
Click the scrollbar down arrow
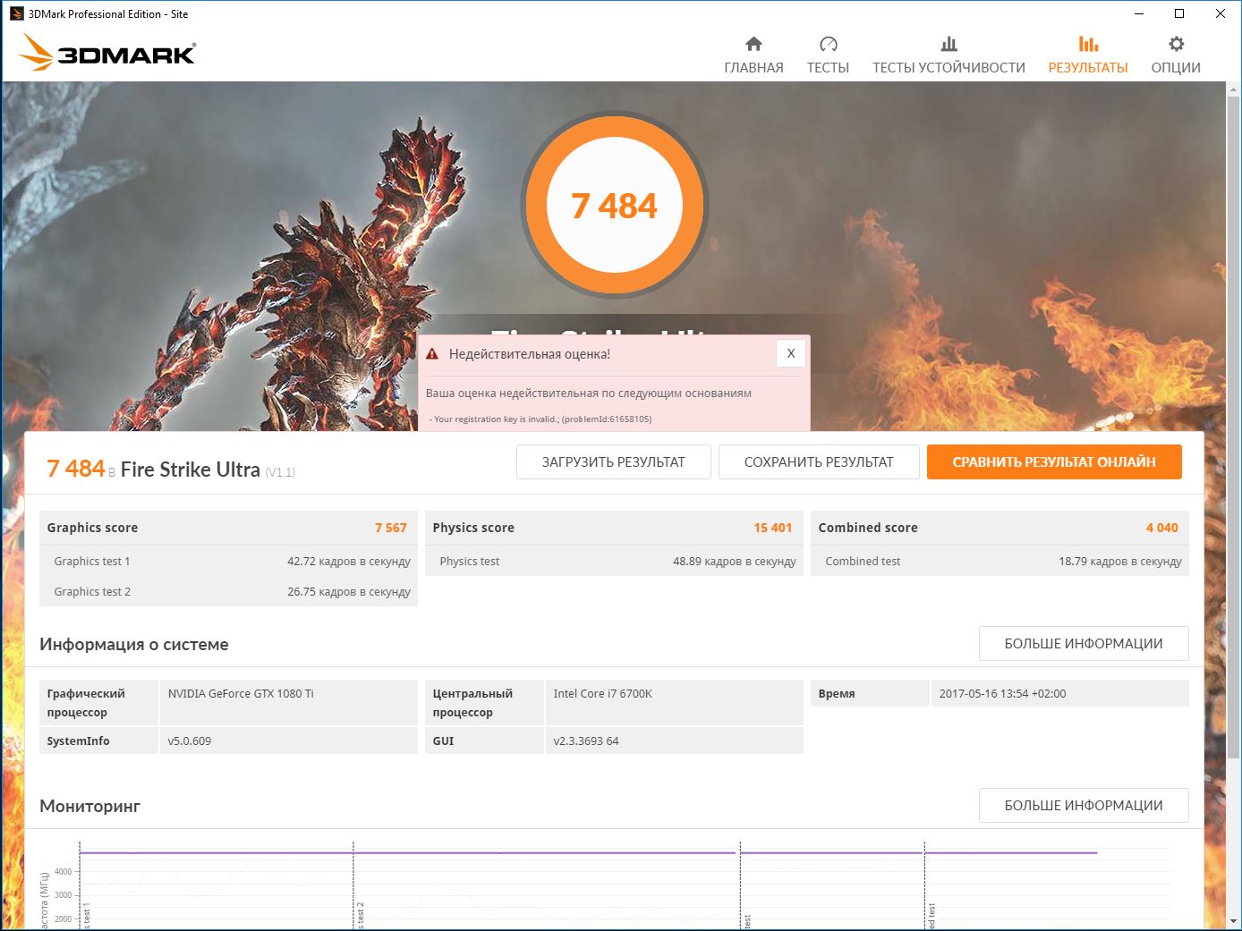click(x=1234, y=921)
